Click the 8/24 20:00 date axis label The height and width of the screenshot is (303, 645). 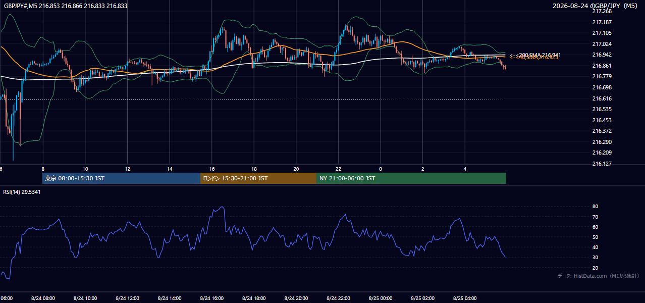[x=296, y=298]
